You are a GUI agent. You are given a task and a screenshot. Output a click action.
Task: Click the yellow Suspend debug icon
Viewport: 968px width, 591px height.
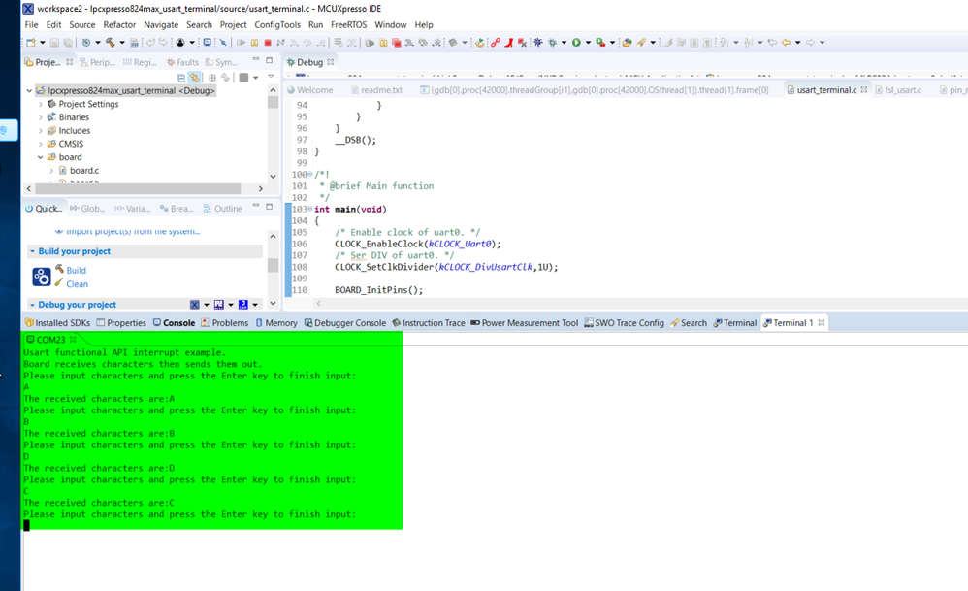254,43
